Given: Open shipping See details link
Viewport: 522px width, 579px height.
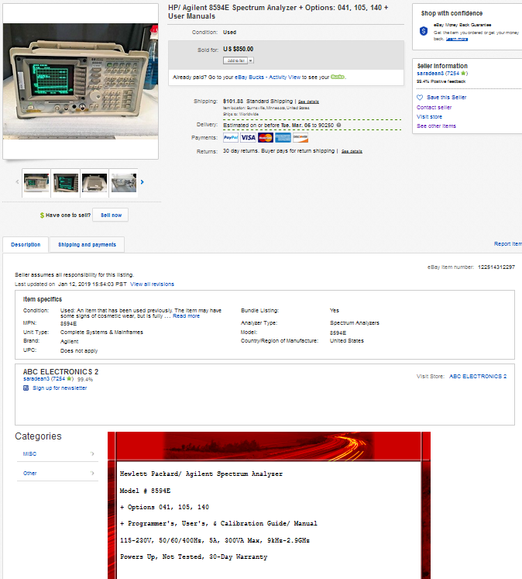Looking at the screenshot, I should (x=308, y=102).
